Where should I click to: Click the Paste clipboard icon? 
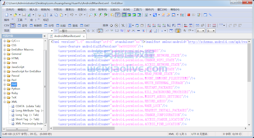coord(61,15)
